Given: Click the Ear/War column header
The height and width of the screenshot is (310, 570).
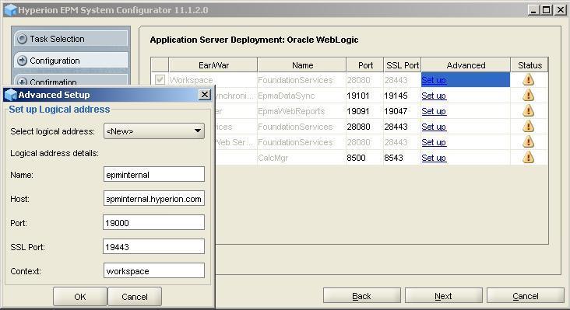Looking at the screenshot, I should click(x=213, y=65).
